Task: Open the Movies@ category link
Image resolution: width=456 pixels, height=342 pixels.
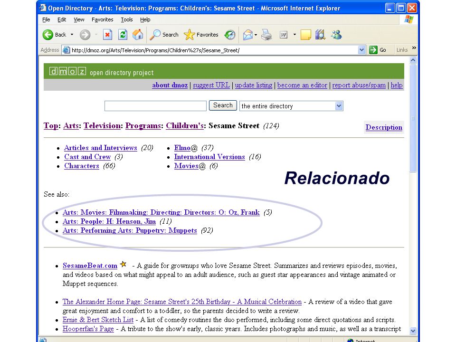Action: click(x=190, y=166)
